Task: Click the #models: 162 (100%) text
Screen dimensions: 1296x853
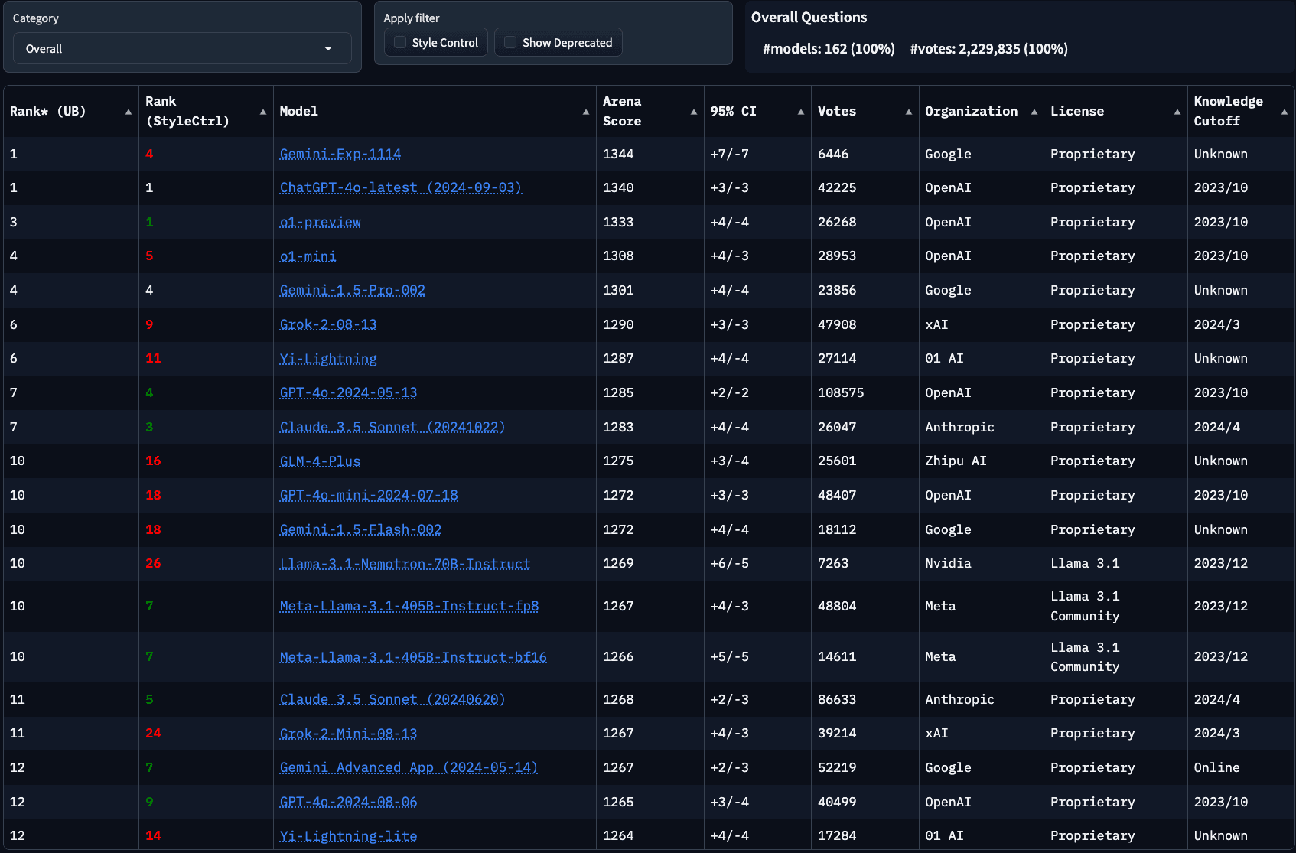Action: (829, 49)
